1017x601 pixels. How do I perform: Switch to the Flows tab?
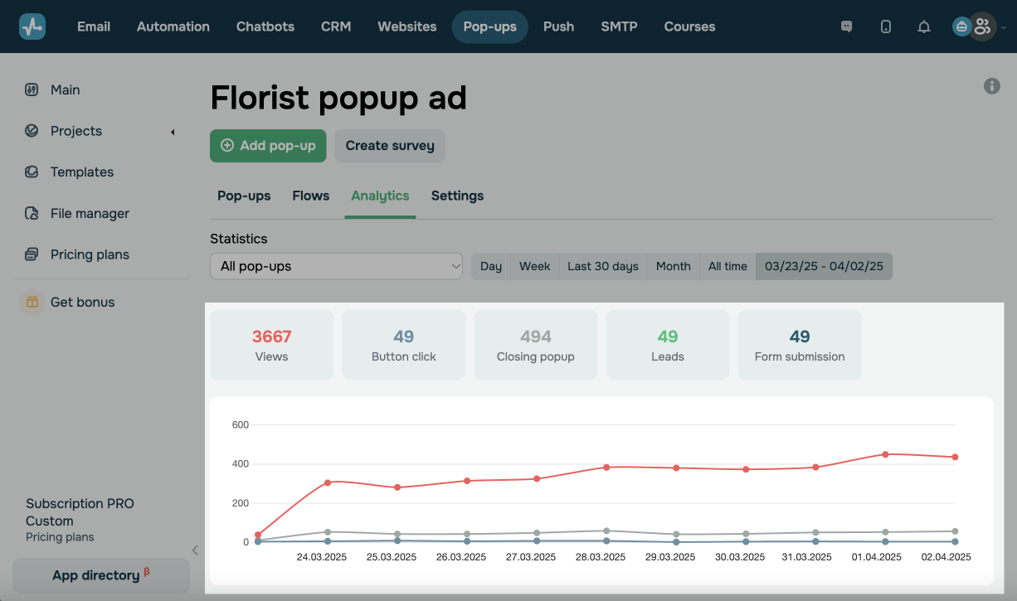pos(310,196)
